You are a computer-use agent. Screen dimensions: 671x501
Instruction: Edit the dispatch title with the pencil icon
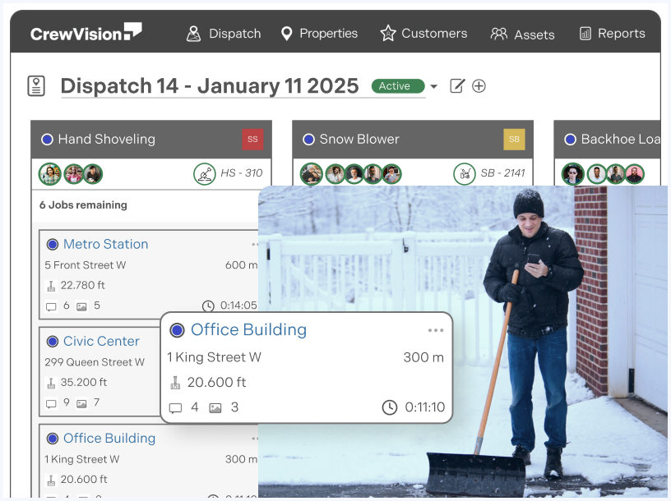pos(459,85)
